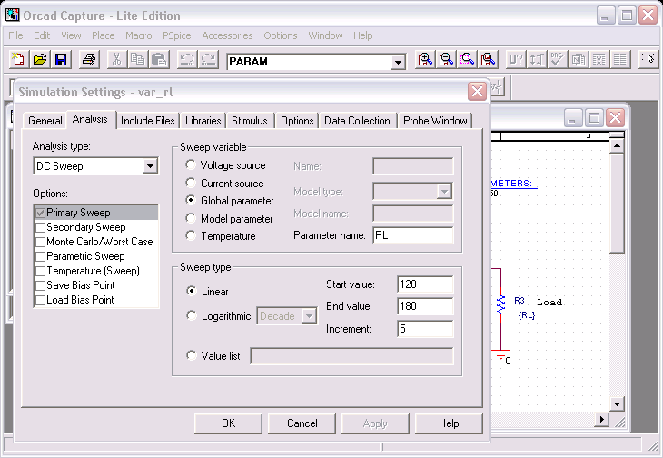Open the Place menu
The width and height of the screenshot is (663, 458).
104,35
